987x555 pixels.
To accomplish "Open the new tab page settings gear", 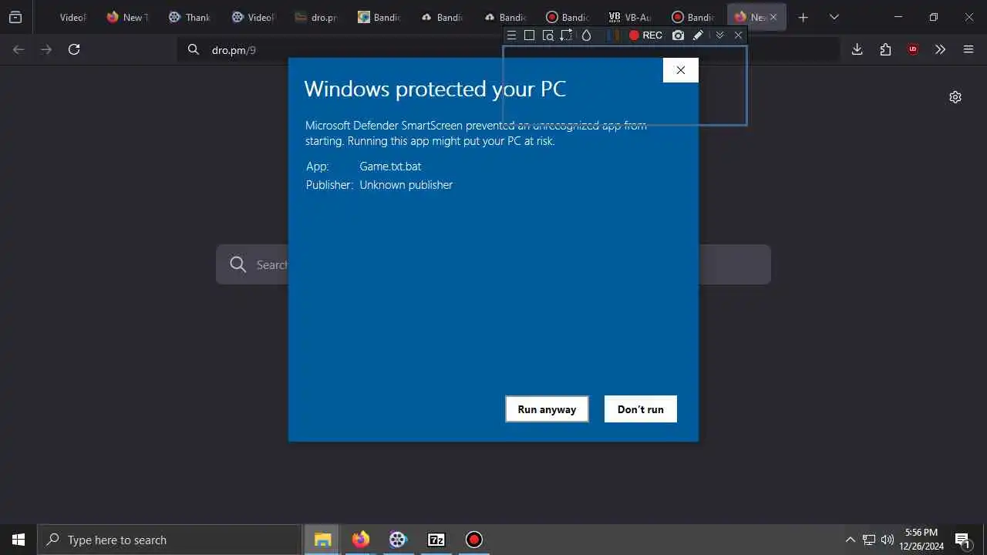I will click(x=955, y=97).
